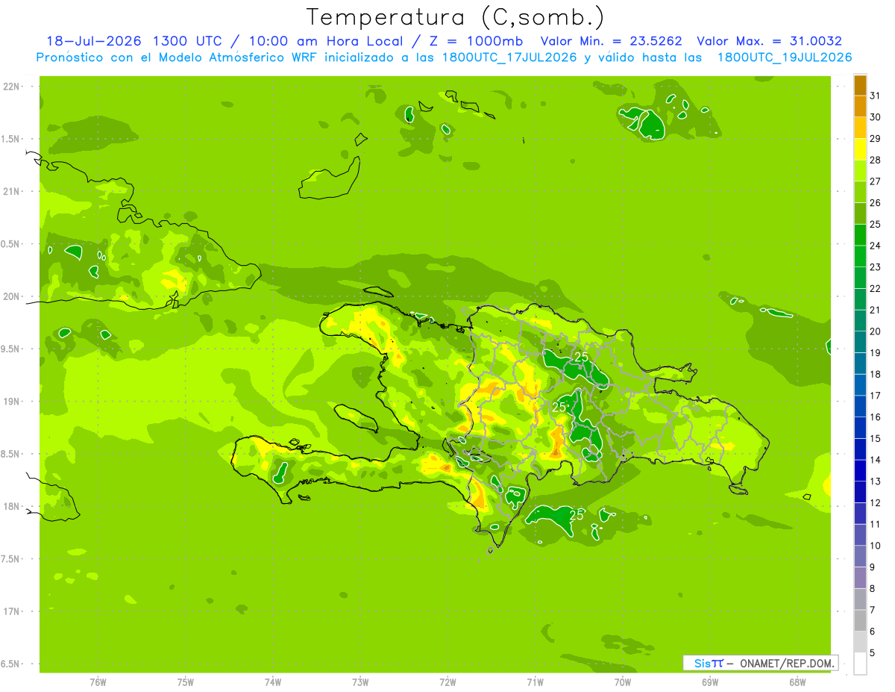
Task: Click the legend scale number 31
Action: click(x=876, y=96)
